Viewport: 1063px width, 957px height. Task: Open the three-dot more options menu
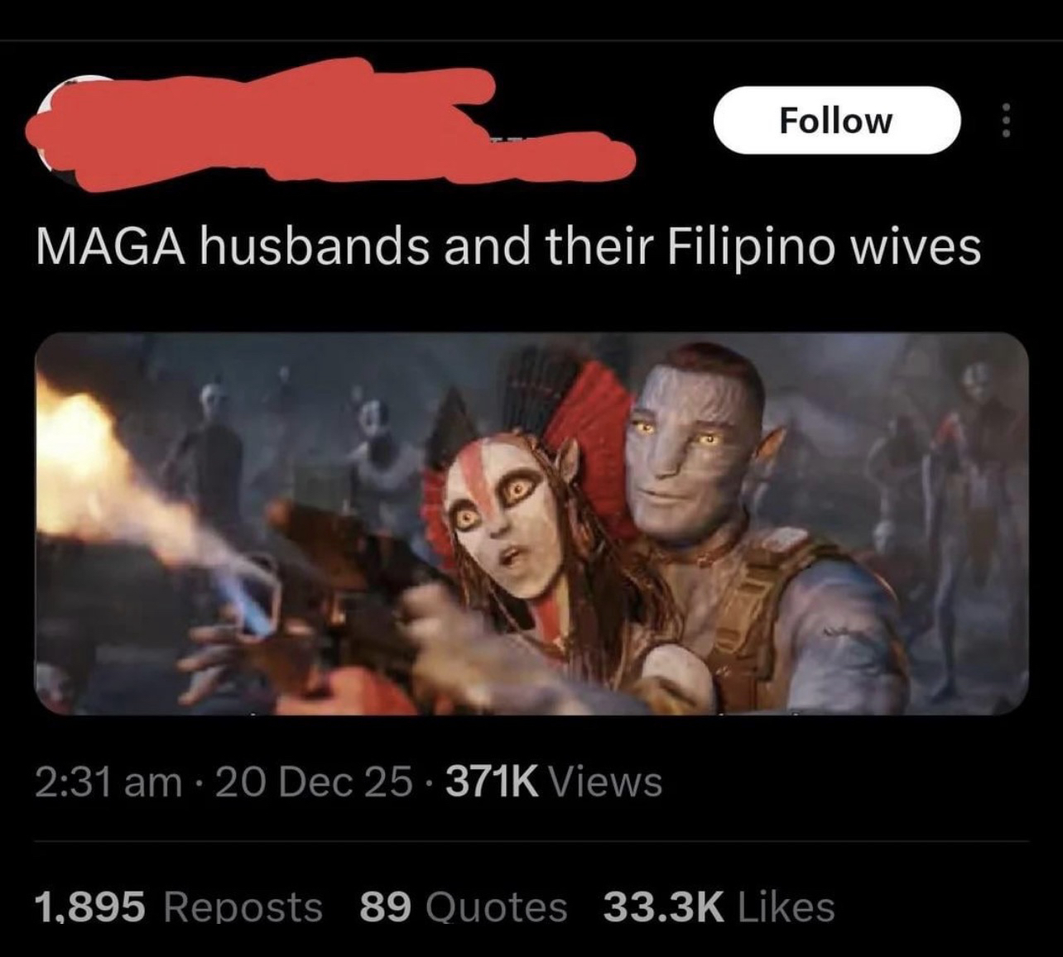1006,121
